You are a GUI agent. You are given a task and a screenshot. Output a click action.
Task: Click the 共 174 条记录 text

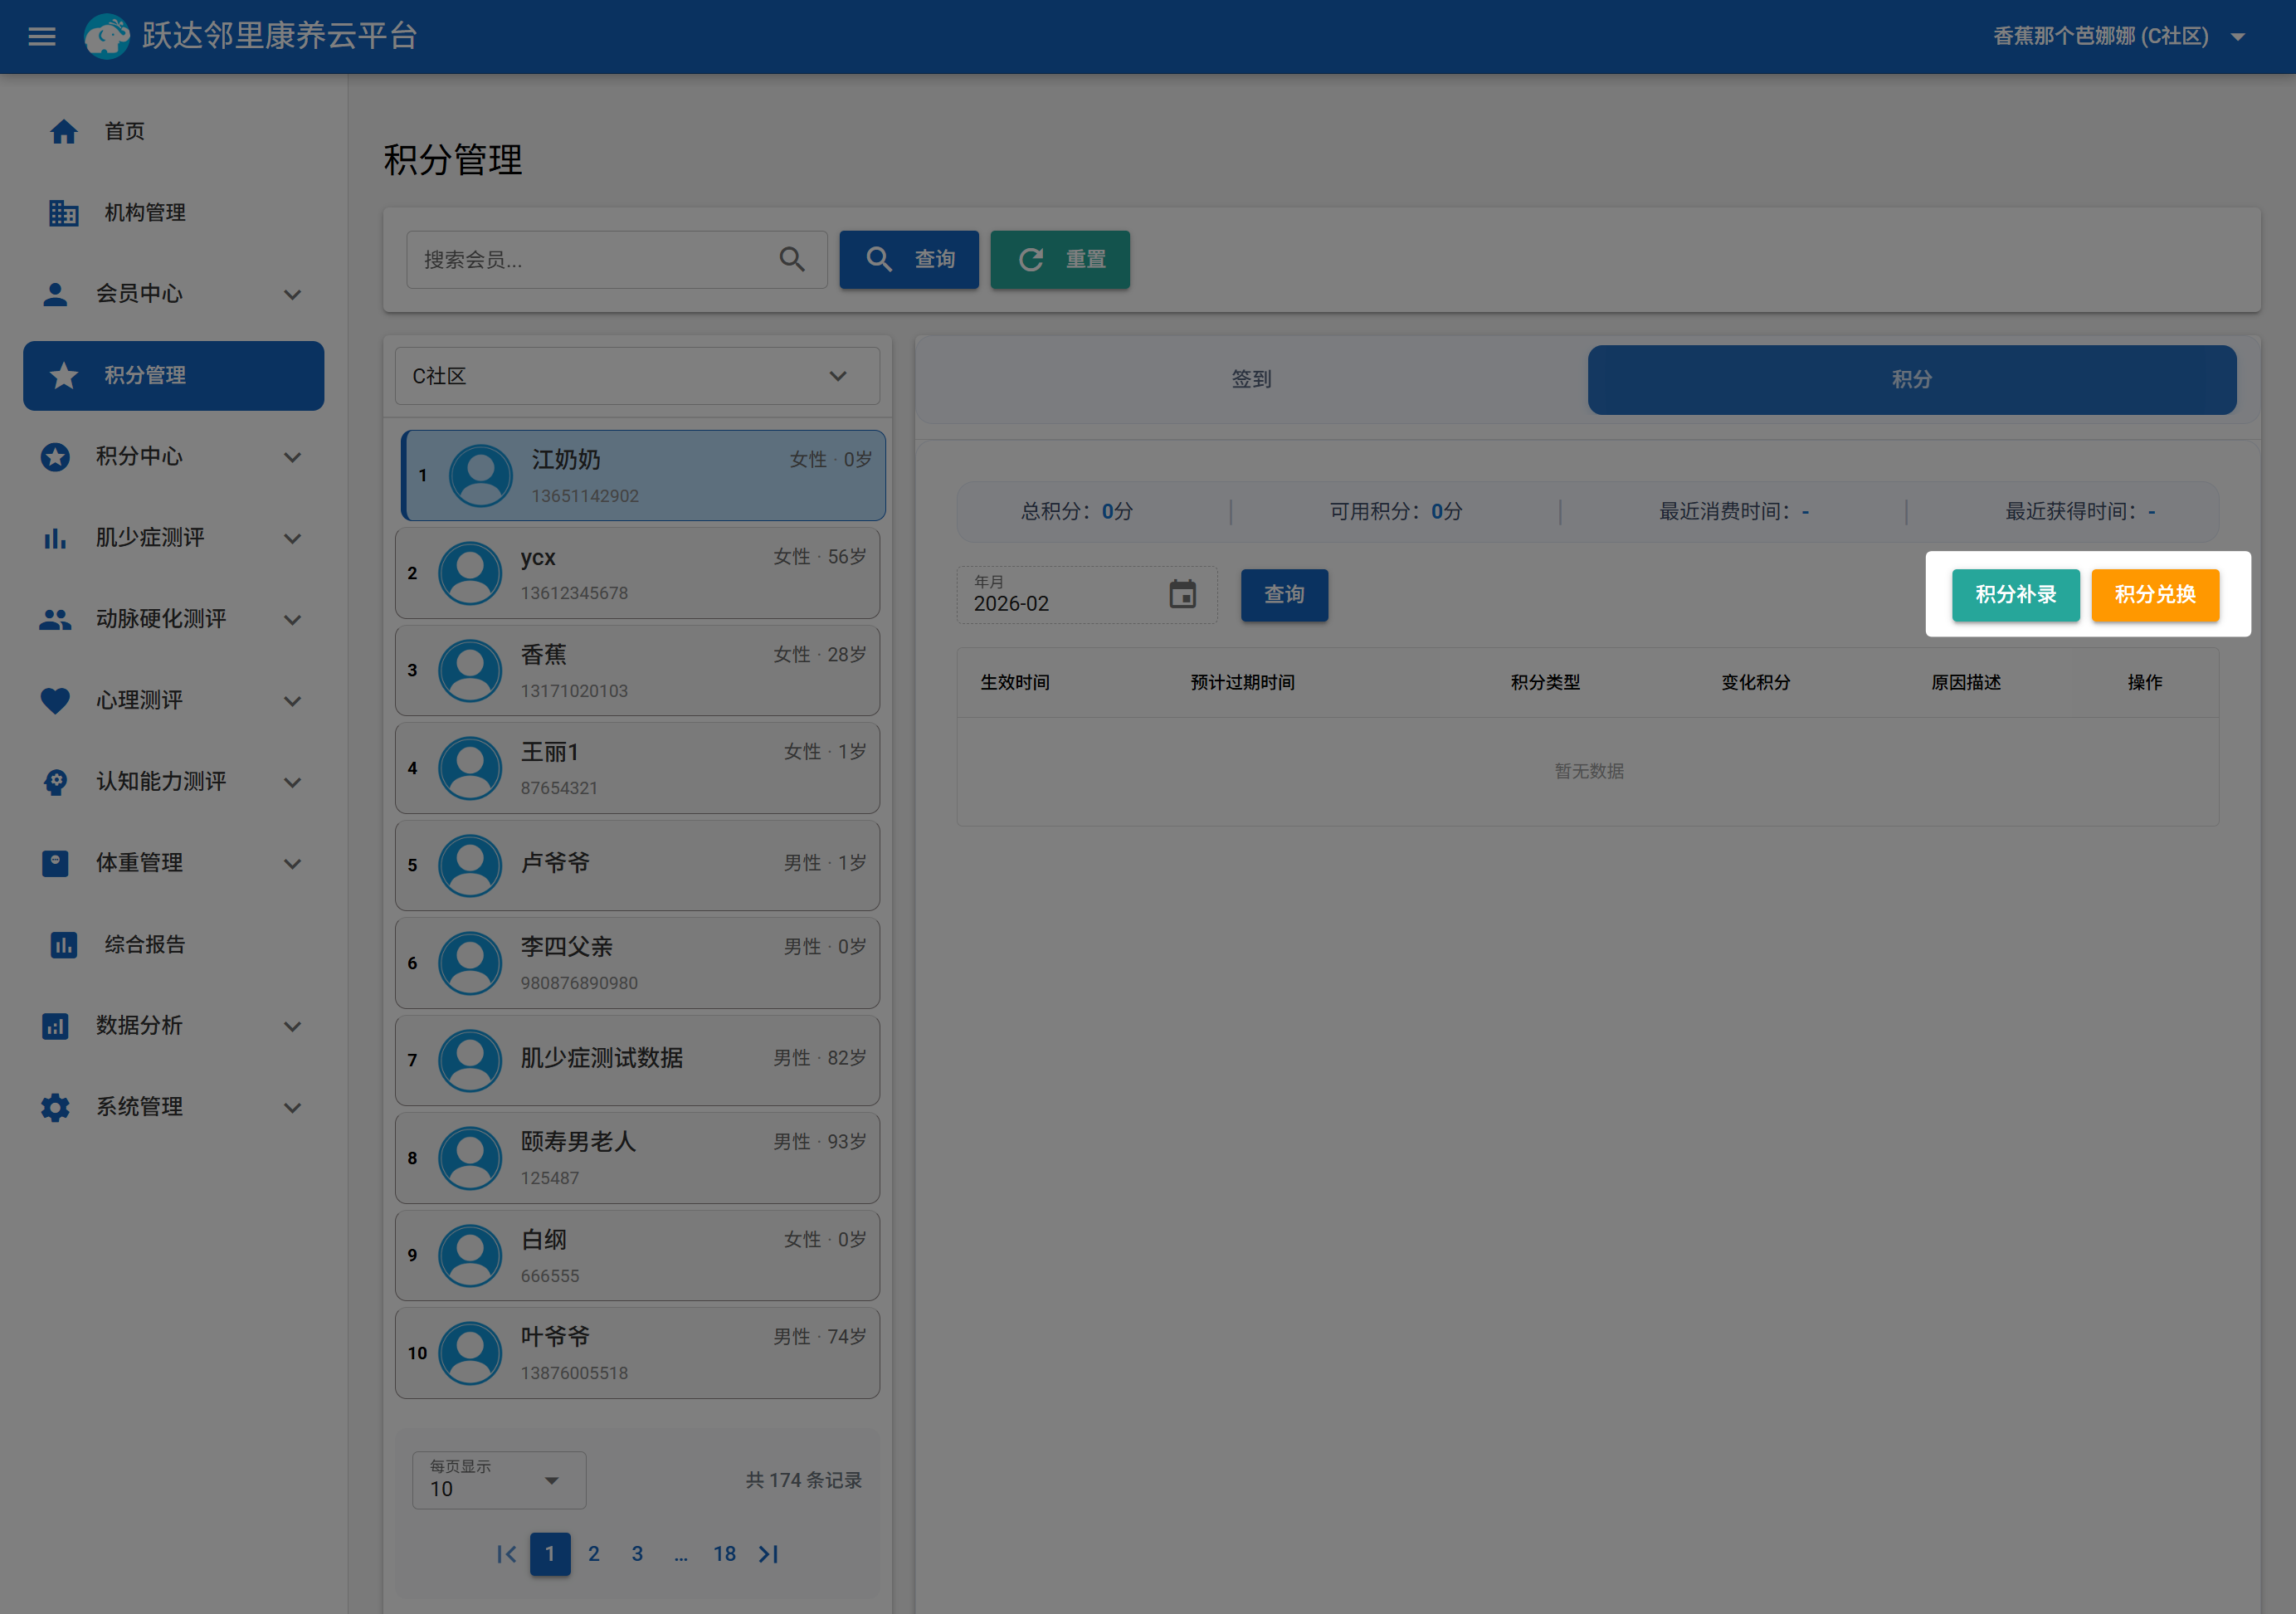click(x=803, y=1480)
